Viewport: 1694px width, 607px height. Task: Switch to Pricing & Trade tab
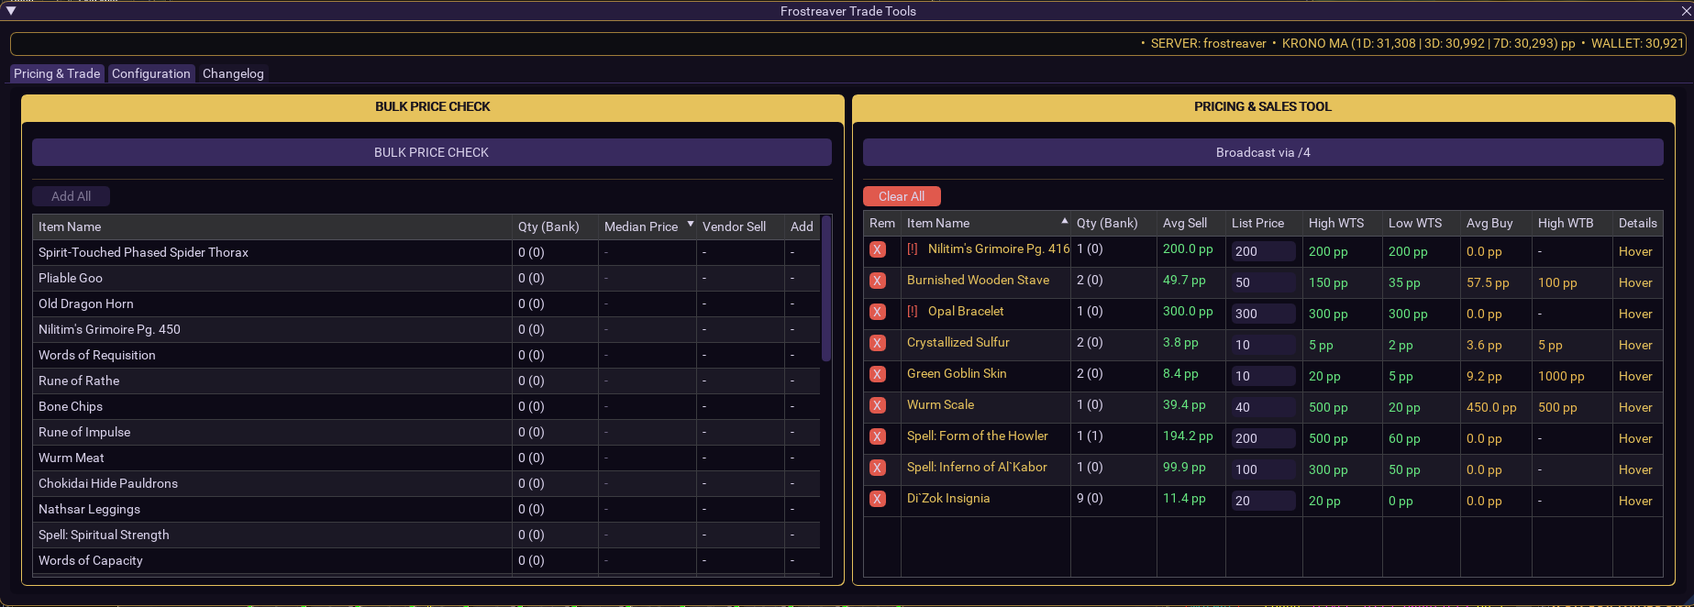[x=57, y=73]
